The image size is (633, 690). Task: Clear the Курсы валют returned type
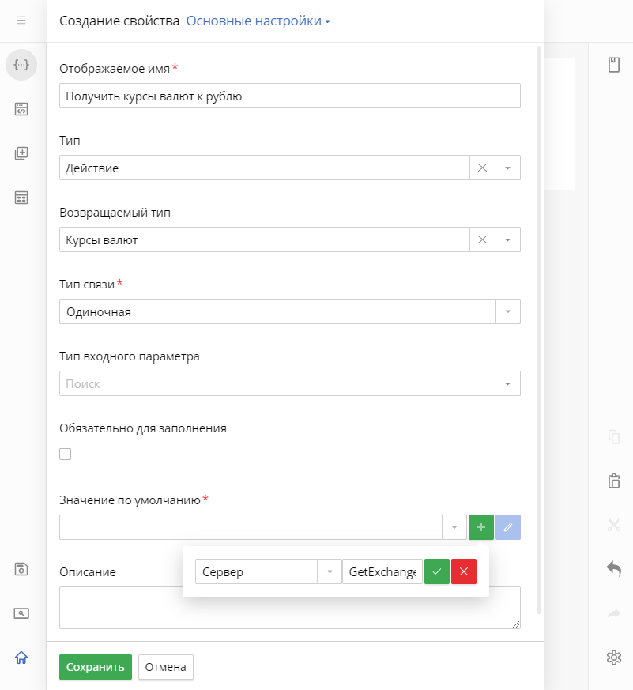click(x=482, y=239)
